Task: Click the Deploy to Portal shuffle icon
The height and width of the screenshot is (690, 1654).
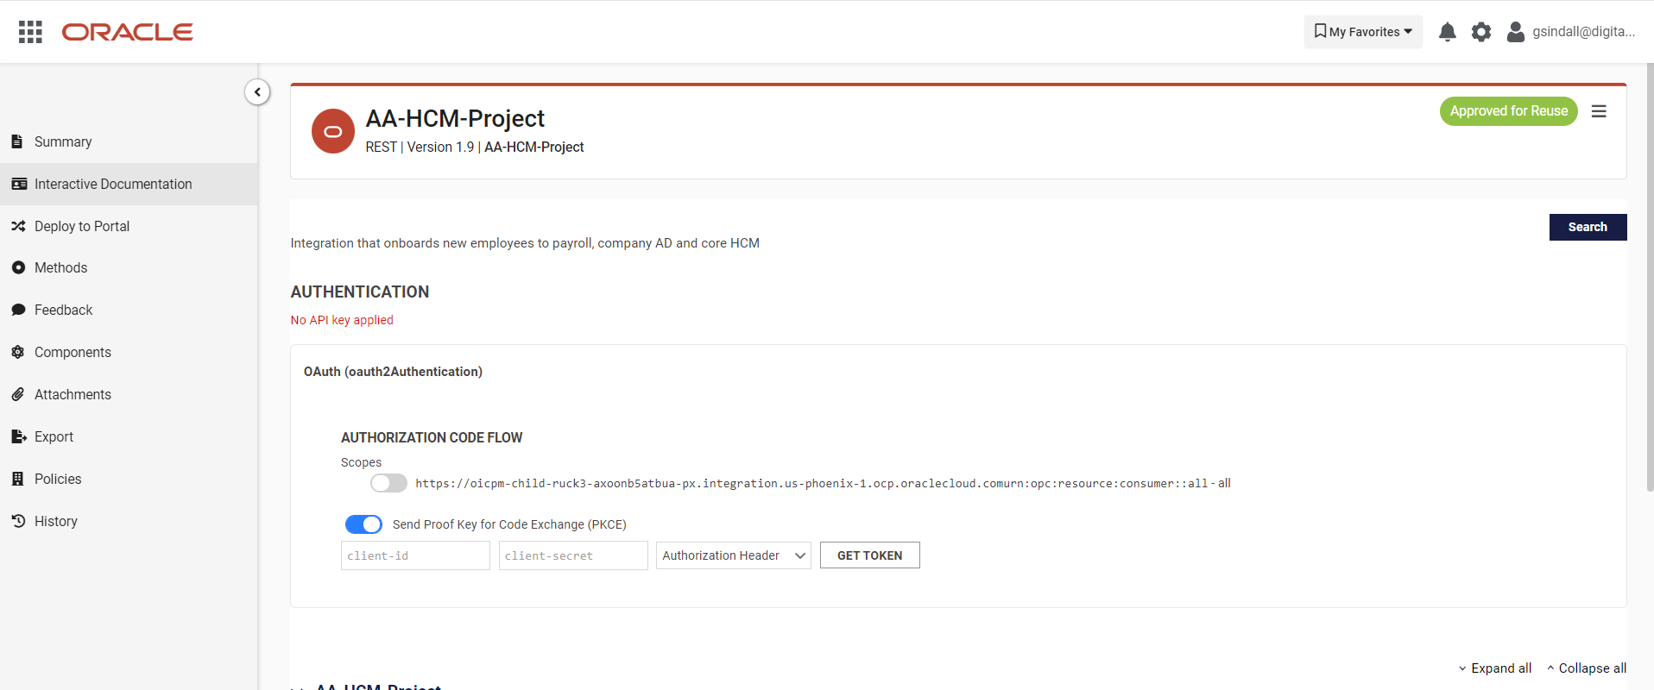Action: (18, 226)
